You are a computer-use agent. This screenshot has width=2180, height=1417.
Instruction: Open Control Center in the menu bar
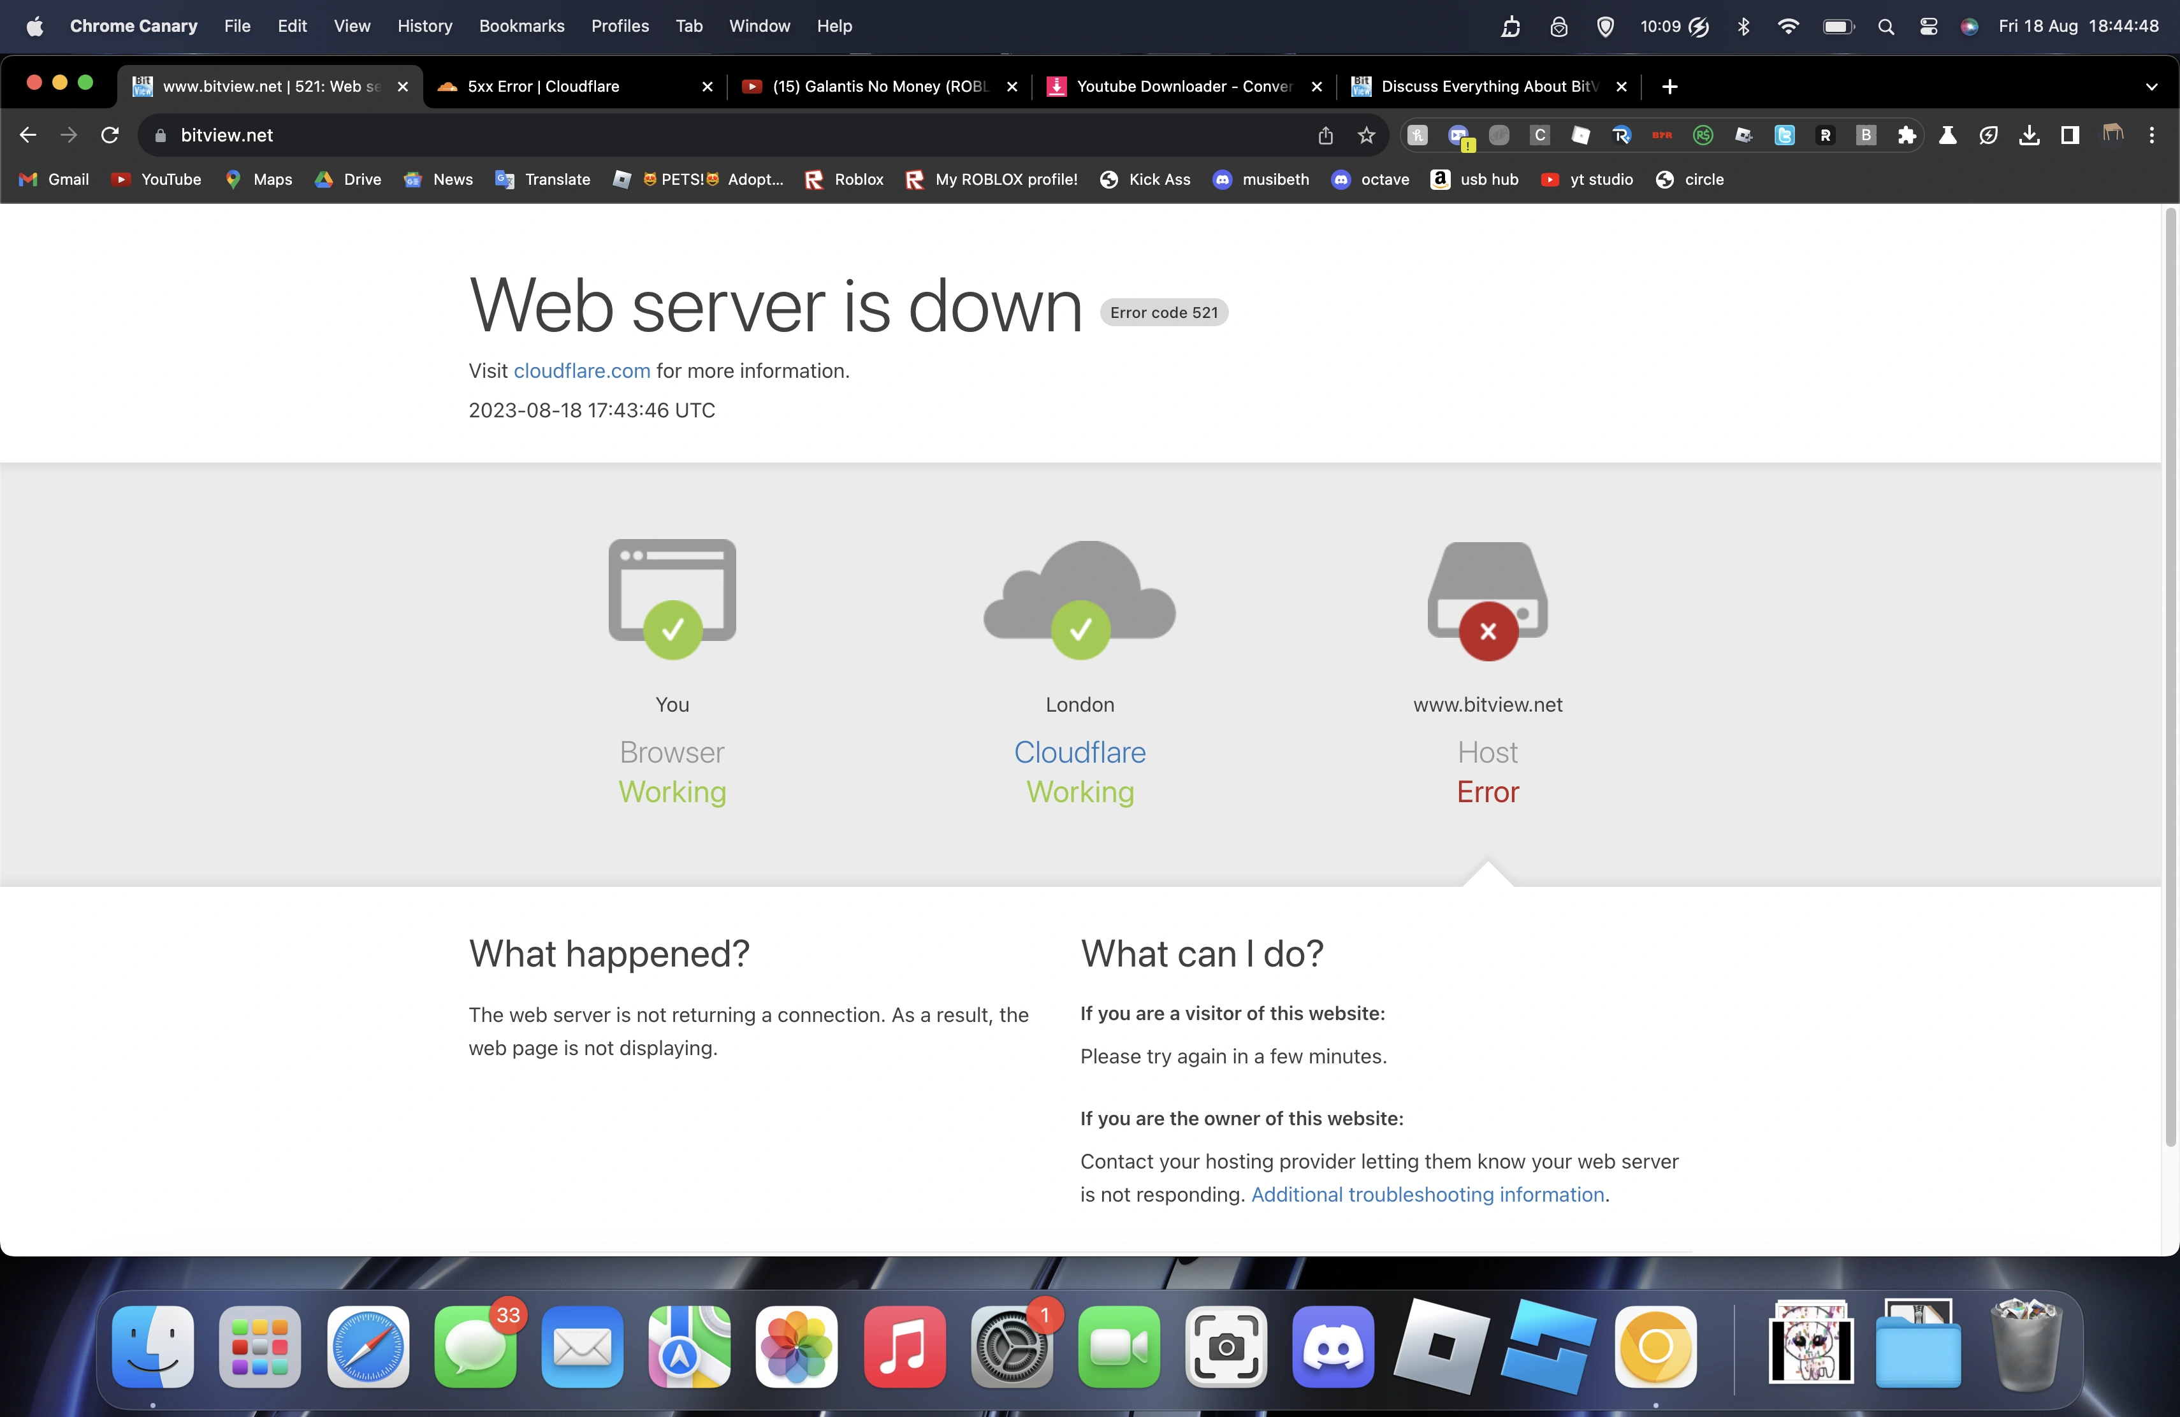coord(1928,25)
